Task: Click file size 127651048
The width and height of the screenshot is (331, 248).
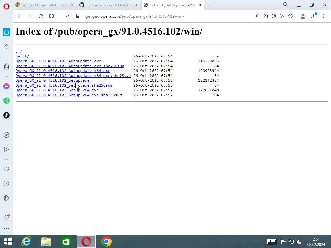Action: (x=208, y=90)
